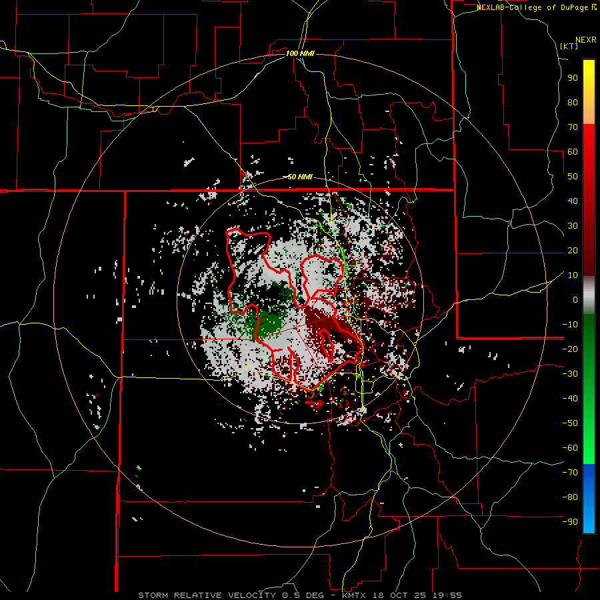Click the -40 scale label
The height and width of the screenshot is (600, 600).
[x=570, y=399]
